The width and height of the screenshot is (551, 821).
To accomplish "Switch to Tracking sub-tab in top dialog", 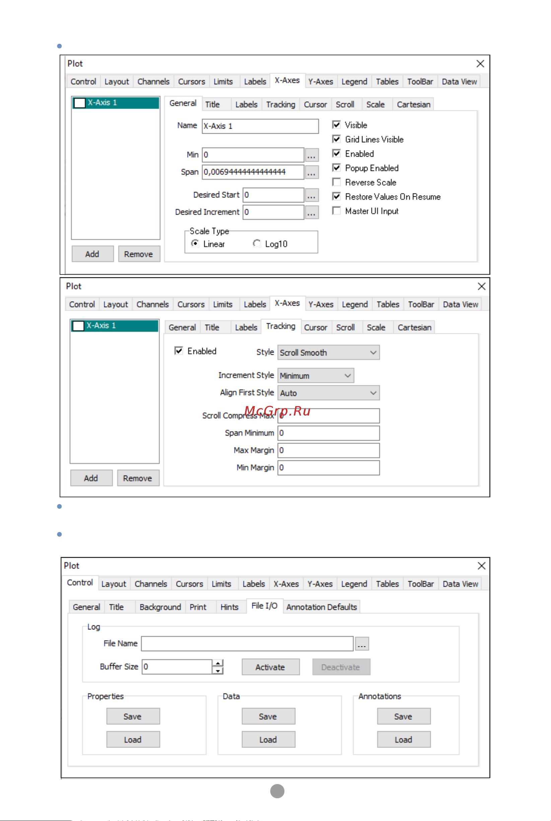I will 281,104.
